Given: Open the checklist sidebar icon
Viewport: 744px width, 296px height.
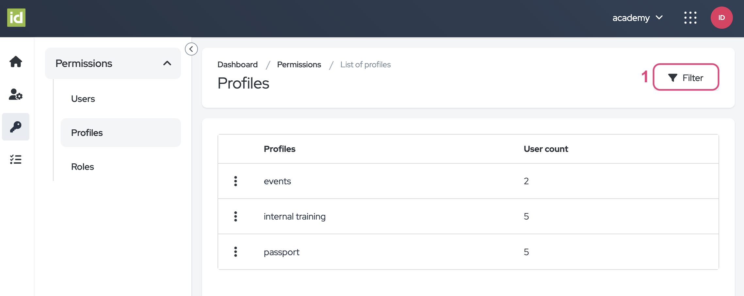Looking at the screenshot, I should (16, 159).
